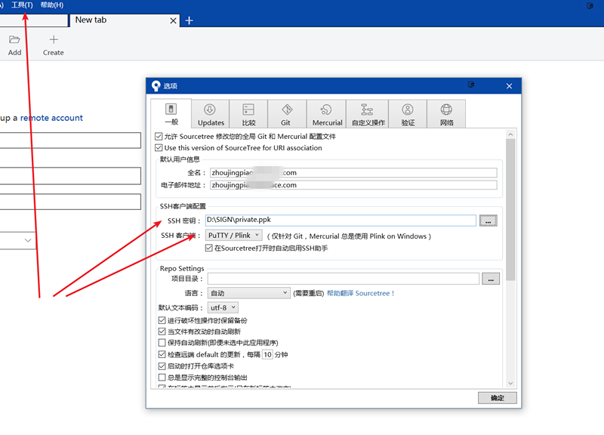Open the 帮助(H) menu

51,5
